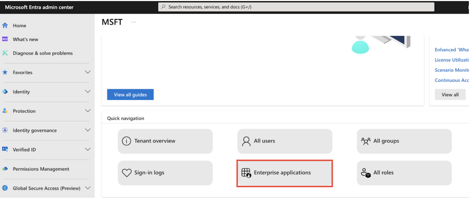Click the All roles person-badge icon
Image resolution: width=470 pixels, height=204 pixels.
(366, 173)
